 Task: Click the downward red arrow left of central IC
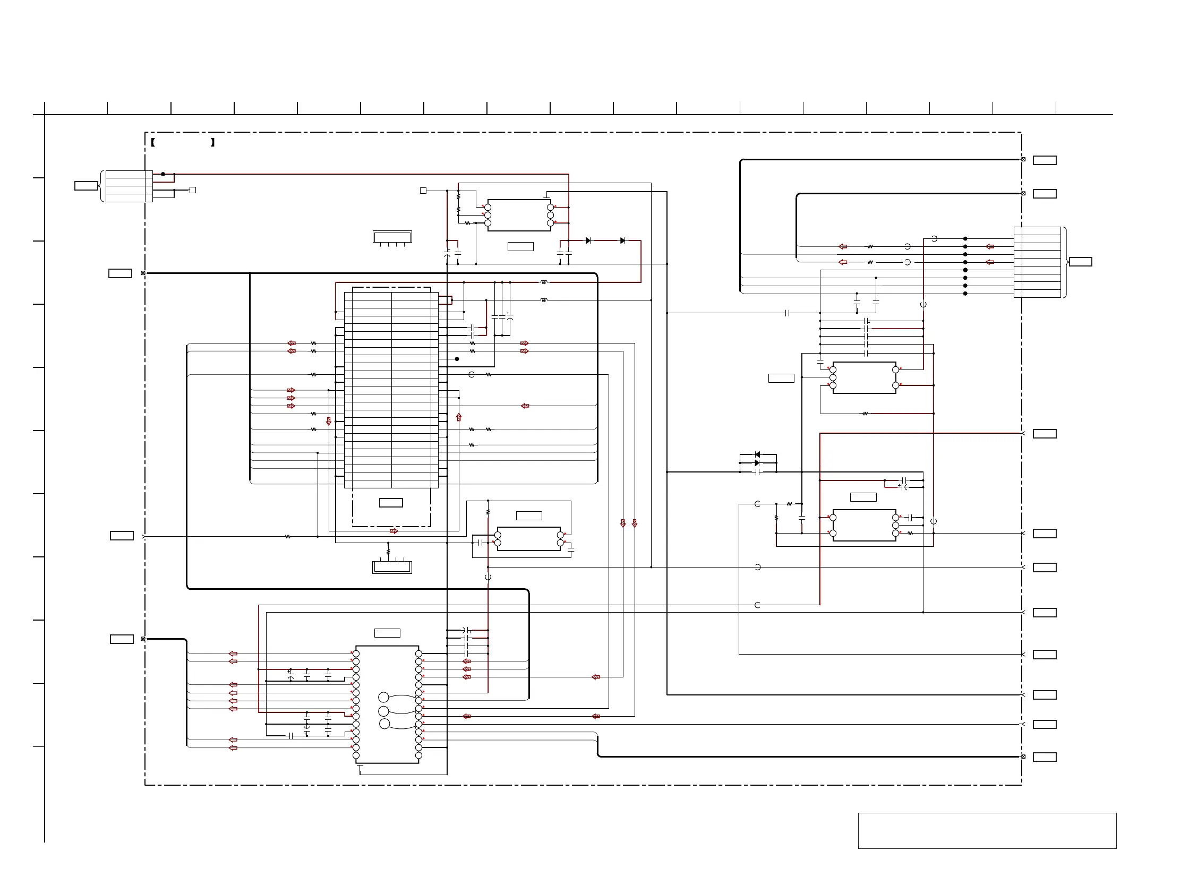click(x=328, y=422)
